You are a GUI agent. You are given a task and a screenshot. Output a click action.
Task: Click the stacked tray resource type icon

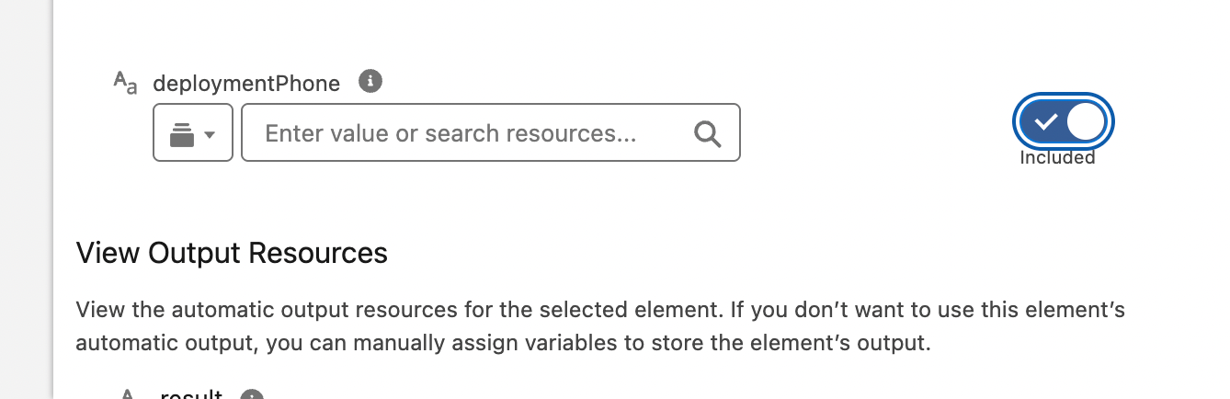(182, 134)
